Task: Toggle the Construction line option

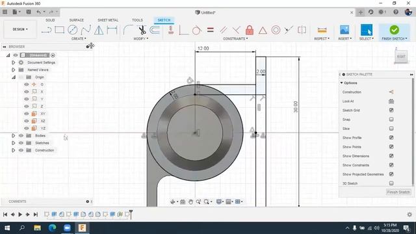Action: click(x=391, y=92)
